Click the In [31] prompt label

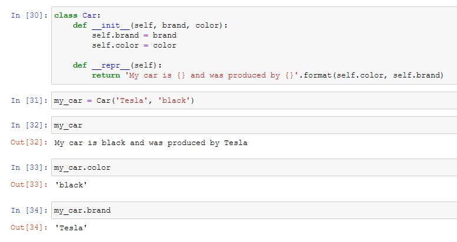tap(29, 100)
